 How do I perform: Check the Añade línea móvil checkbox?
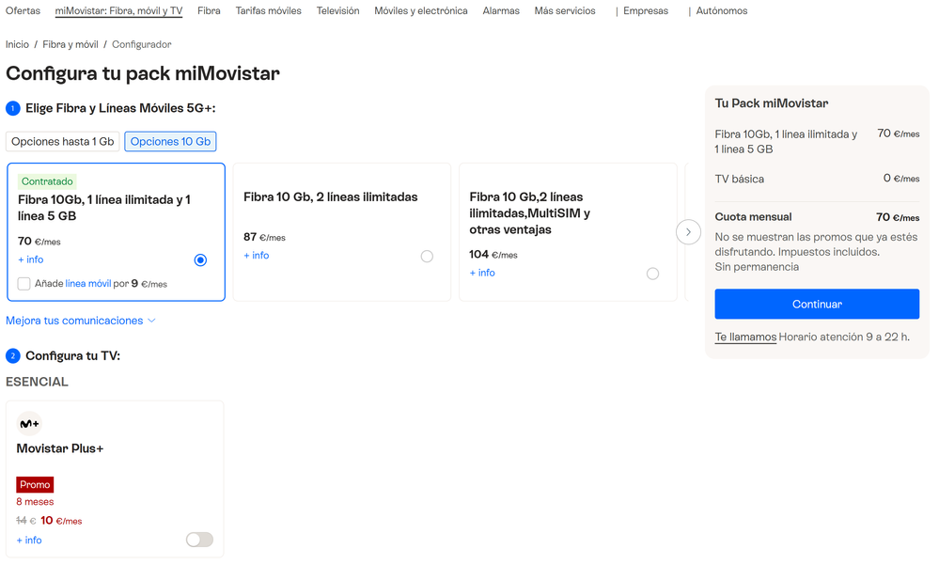pyautogui.click(x=24, y=284)
